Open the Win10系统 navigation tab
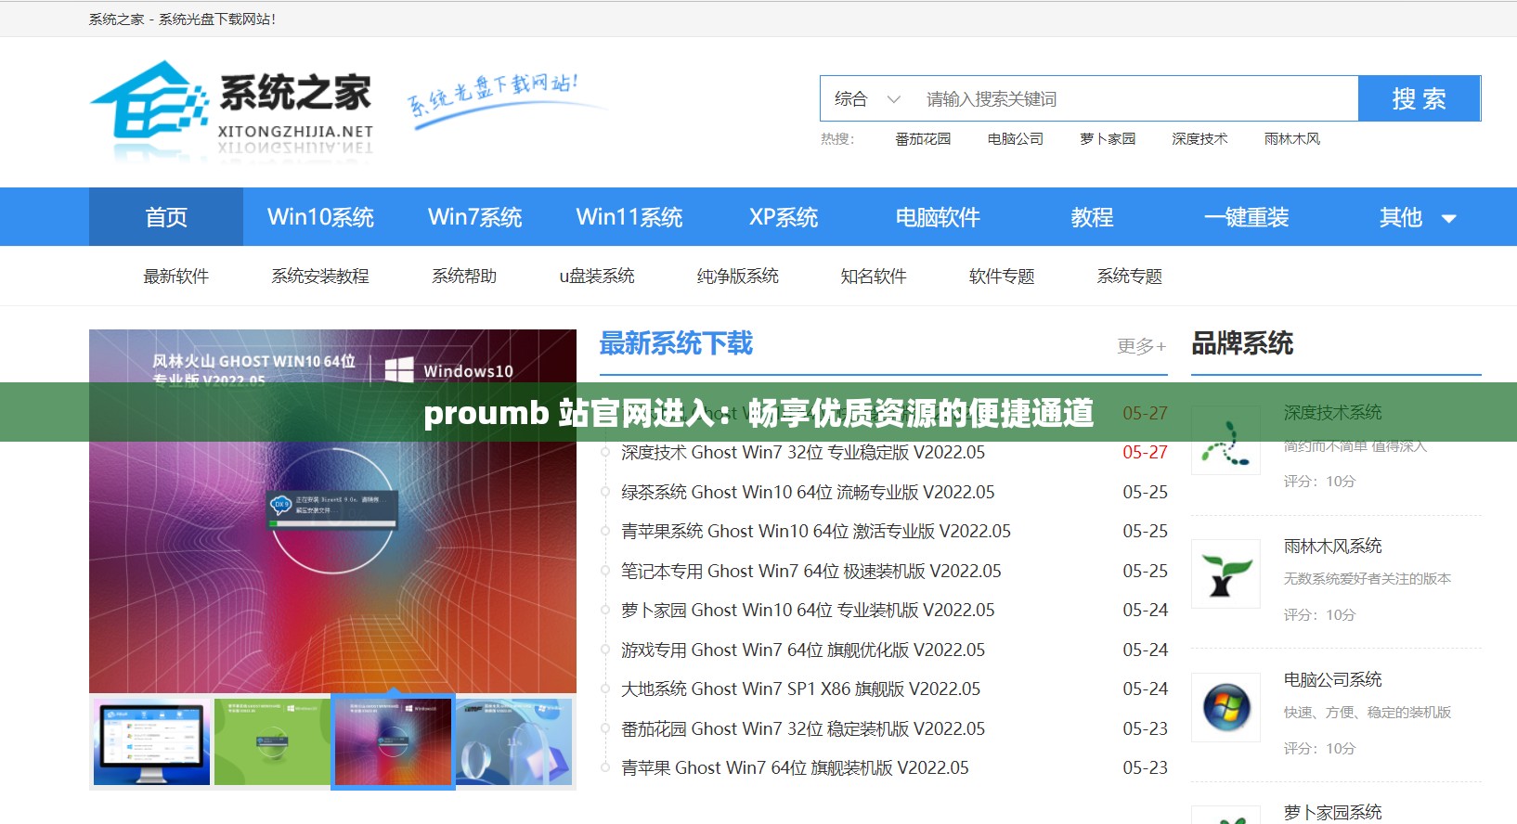This screenshot has height=824, width=1517. [x=320, y=216]
